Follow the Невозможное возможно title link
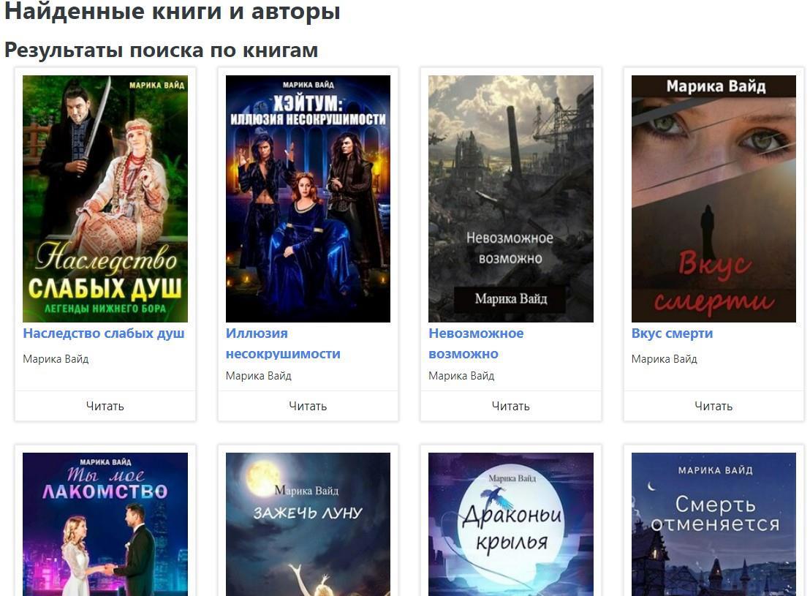 (x=476, y=344)
